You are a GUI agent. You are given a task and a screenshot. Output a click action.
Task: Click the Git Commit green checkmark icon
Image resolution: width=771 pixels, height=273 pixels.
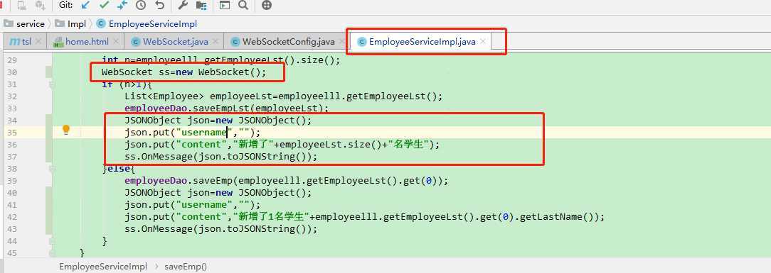[104, 5]
